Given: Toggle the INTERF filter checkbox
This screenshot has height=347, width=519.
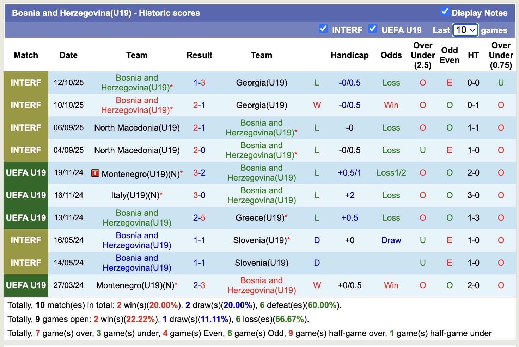Looking at the screenshot, I should click(323, 29).
